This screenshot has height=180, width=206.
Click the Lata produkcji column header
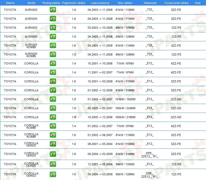(100, 3)
